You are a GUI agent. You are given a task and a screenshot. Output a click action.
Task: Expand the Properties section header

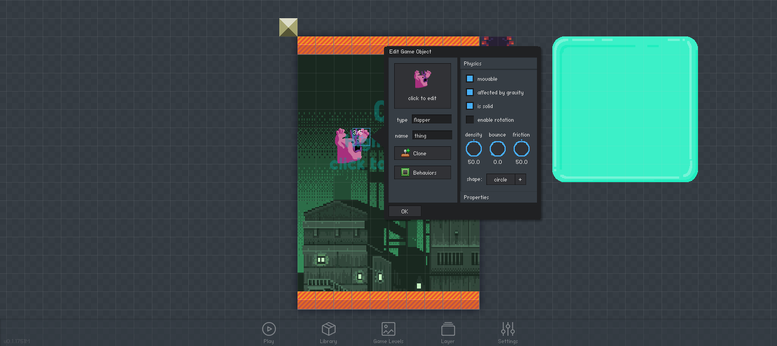499,197
